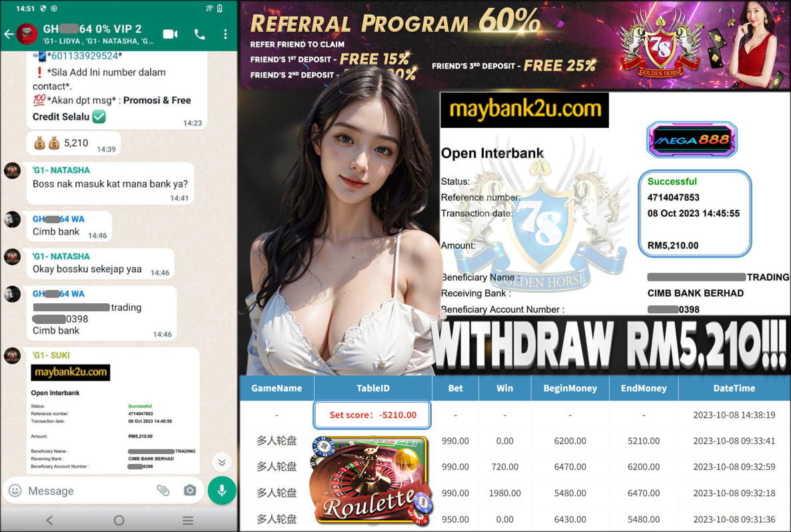Tap the battery icon in status bar
This screenshot has width=791, height=532.
tap(220, 8)
